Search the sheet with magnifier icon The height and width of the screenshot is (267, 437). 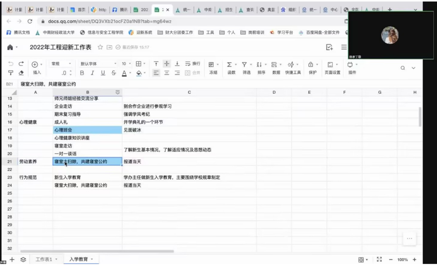[403, 68]
